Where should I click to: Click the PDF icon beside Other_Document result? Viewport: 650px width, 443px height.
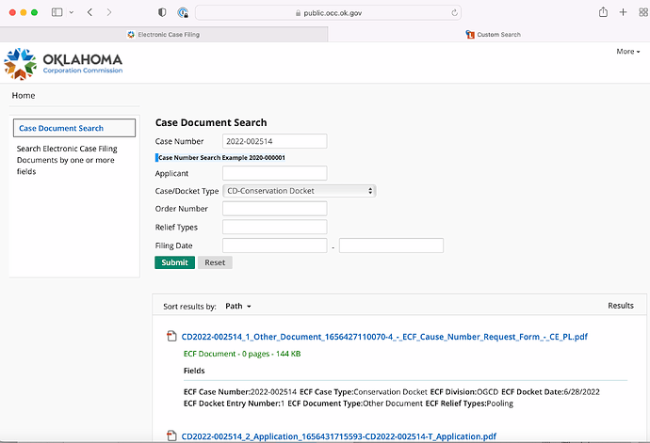pyautogui.click(x=171, y=336)
